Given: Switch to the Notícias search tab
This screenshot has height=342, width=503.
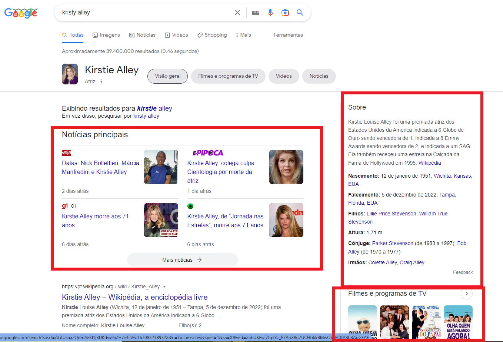Looking at the screenshot, I should [142, 35].
